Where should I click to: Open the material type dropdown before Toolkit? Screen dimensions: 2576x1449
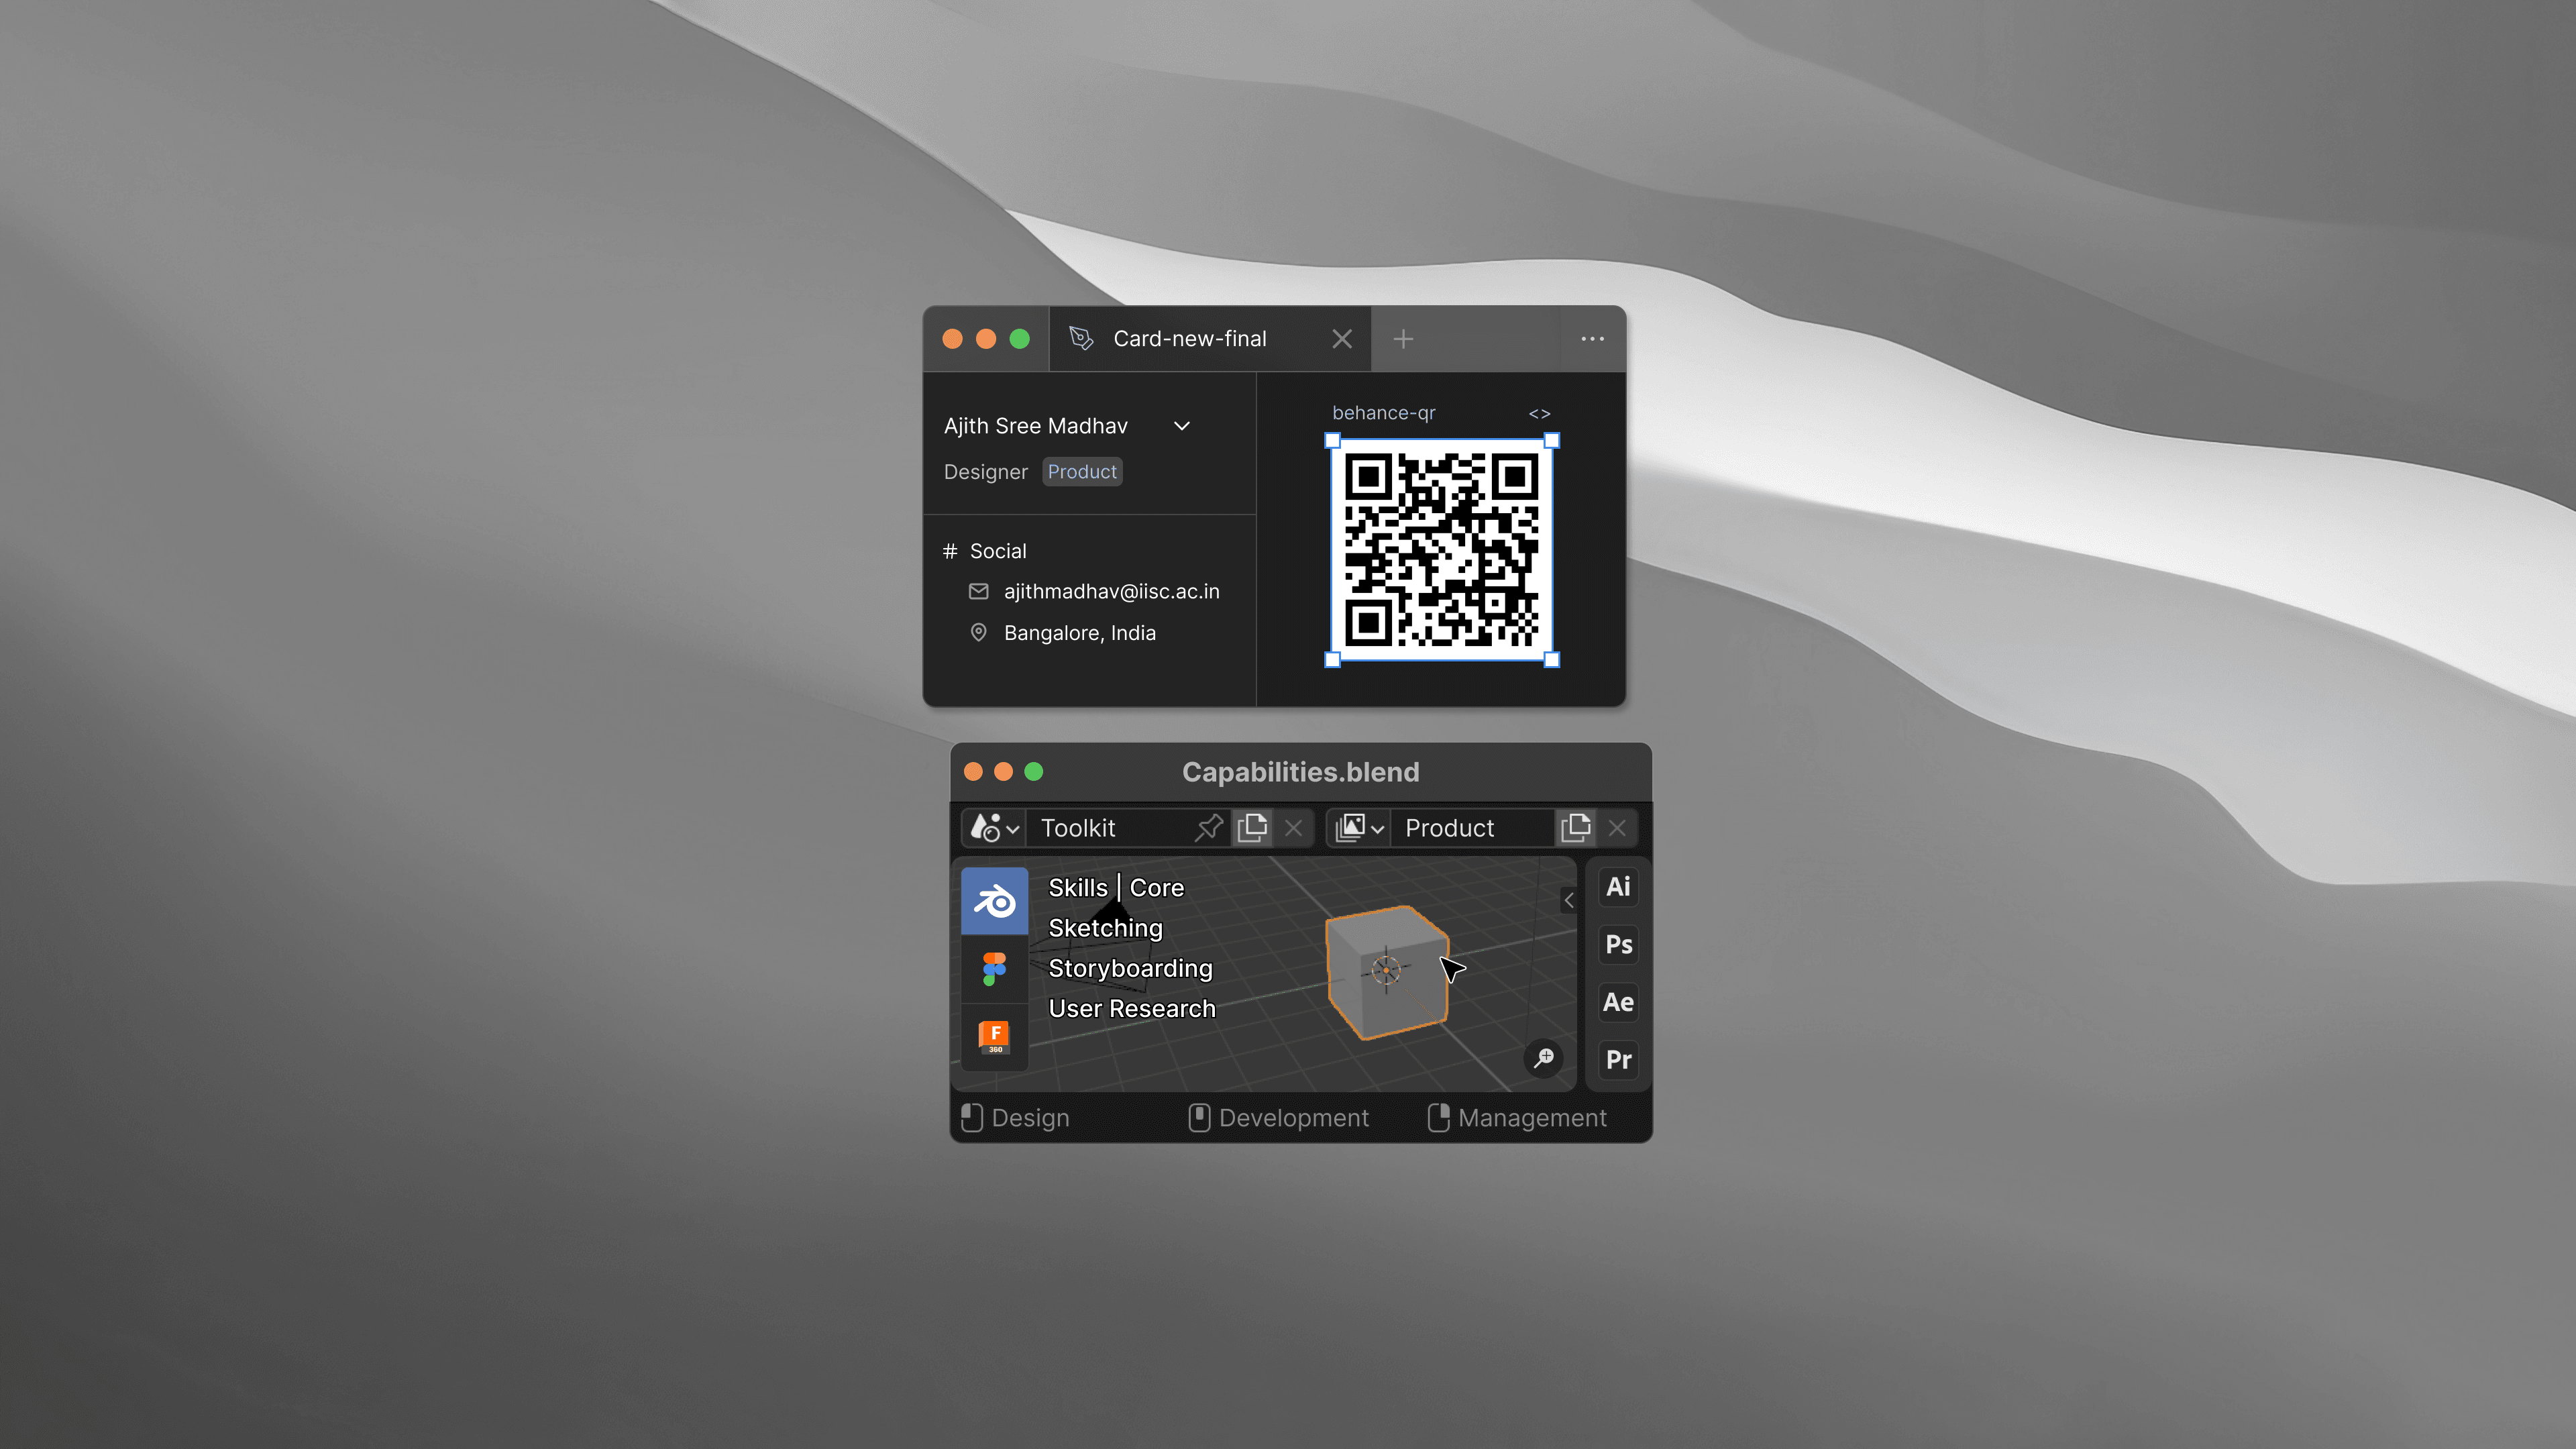pos(994,828)
